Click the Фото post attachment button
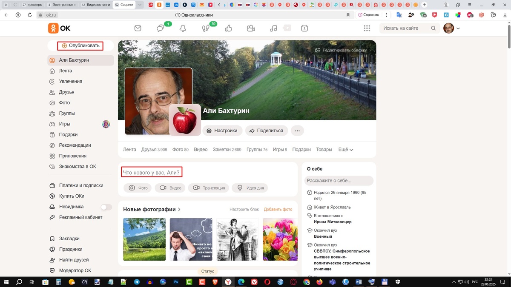 (138, 188)
